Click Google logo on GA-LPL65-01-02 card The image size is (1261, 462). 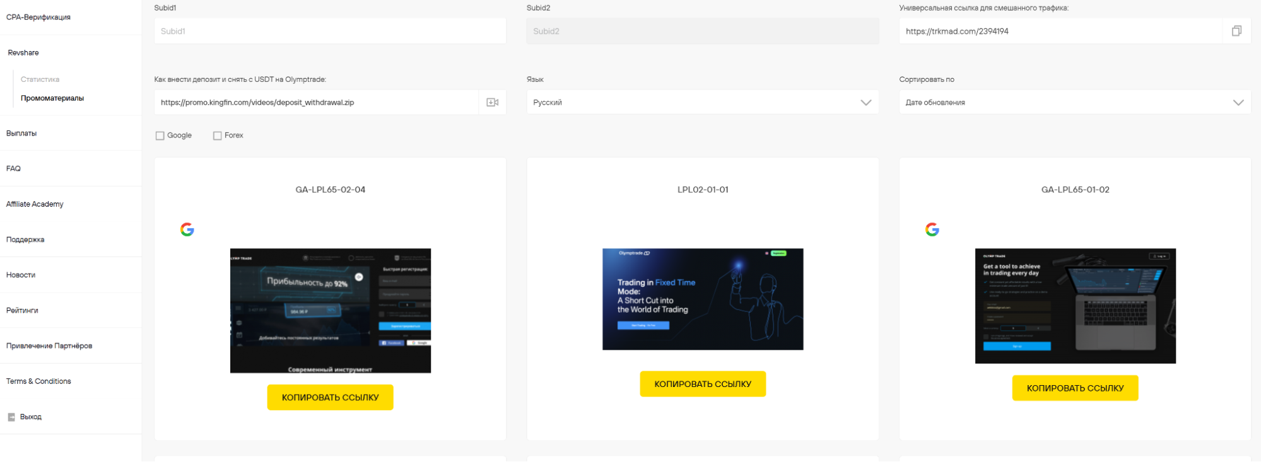coord(932,229)
